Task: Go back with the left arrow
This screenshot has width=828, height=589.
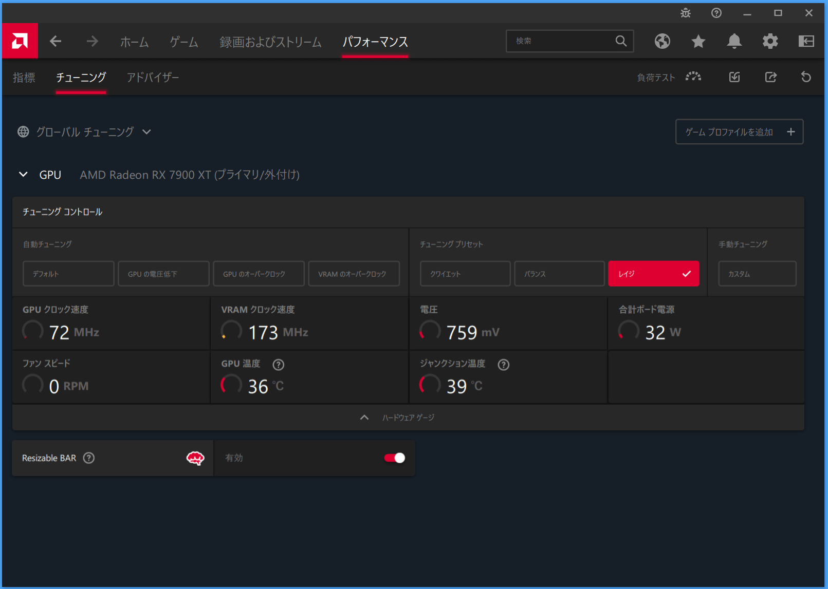Action: (x=56, y=41)
